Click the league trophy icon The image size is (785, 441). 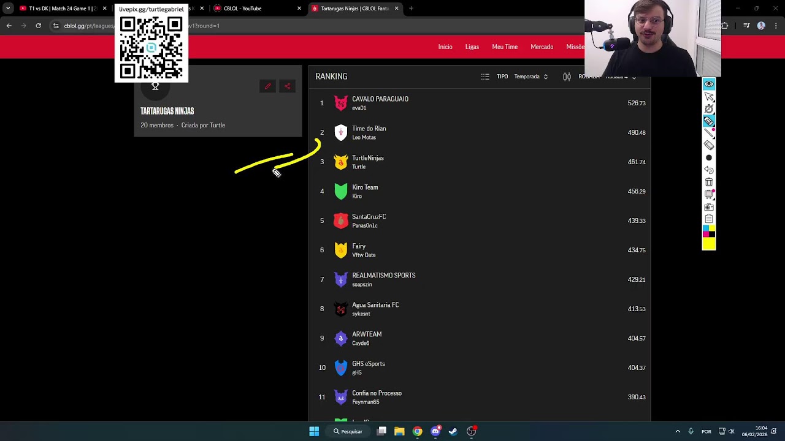click(155, 87)
